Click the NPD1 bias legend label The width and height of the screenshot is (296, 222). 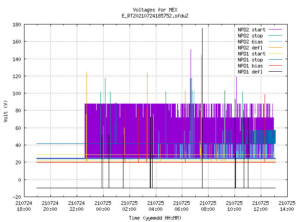tap(250, 66)
